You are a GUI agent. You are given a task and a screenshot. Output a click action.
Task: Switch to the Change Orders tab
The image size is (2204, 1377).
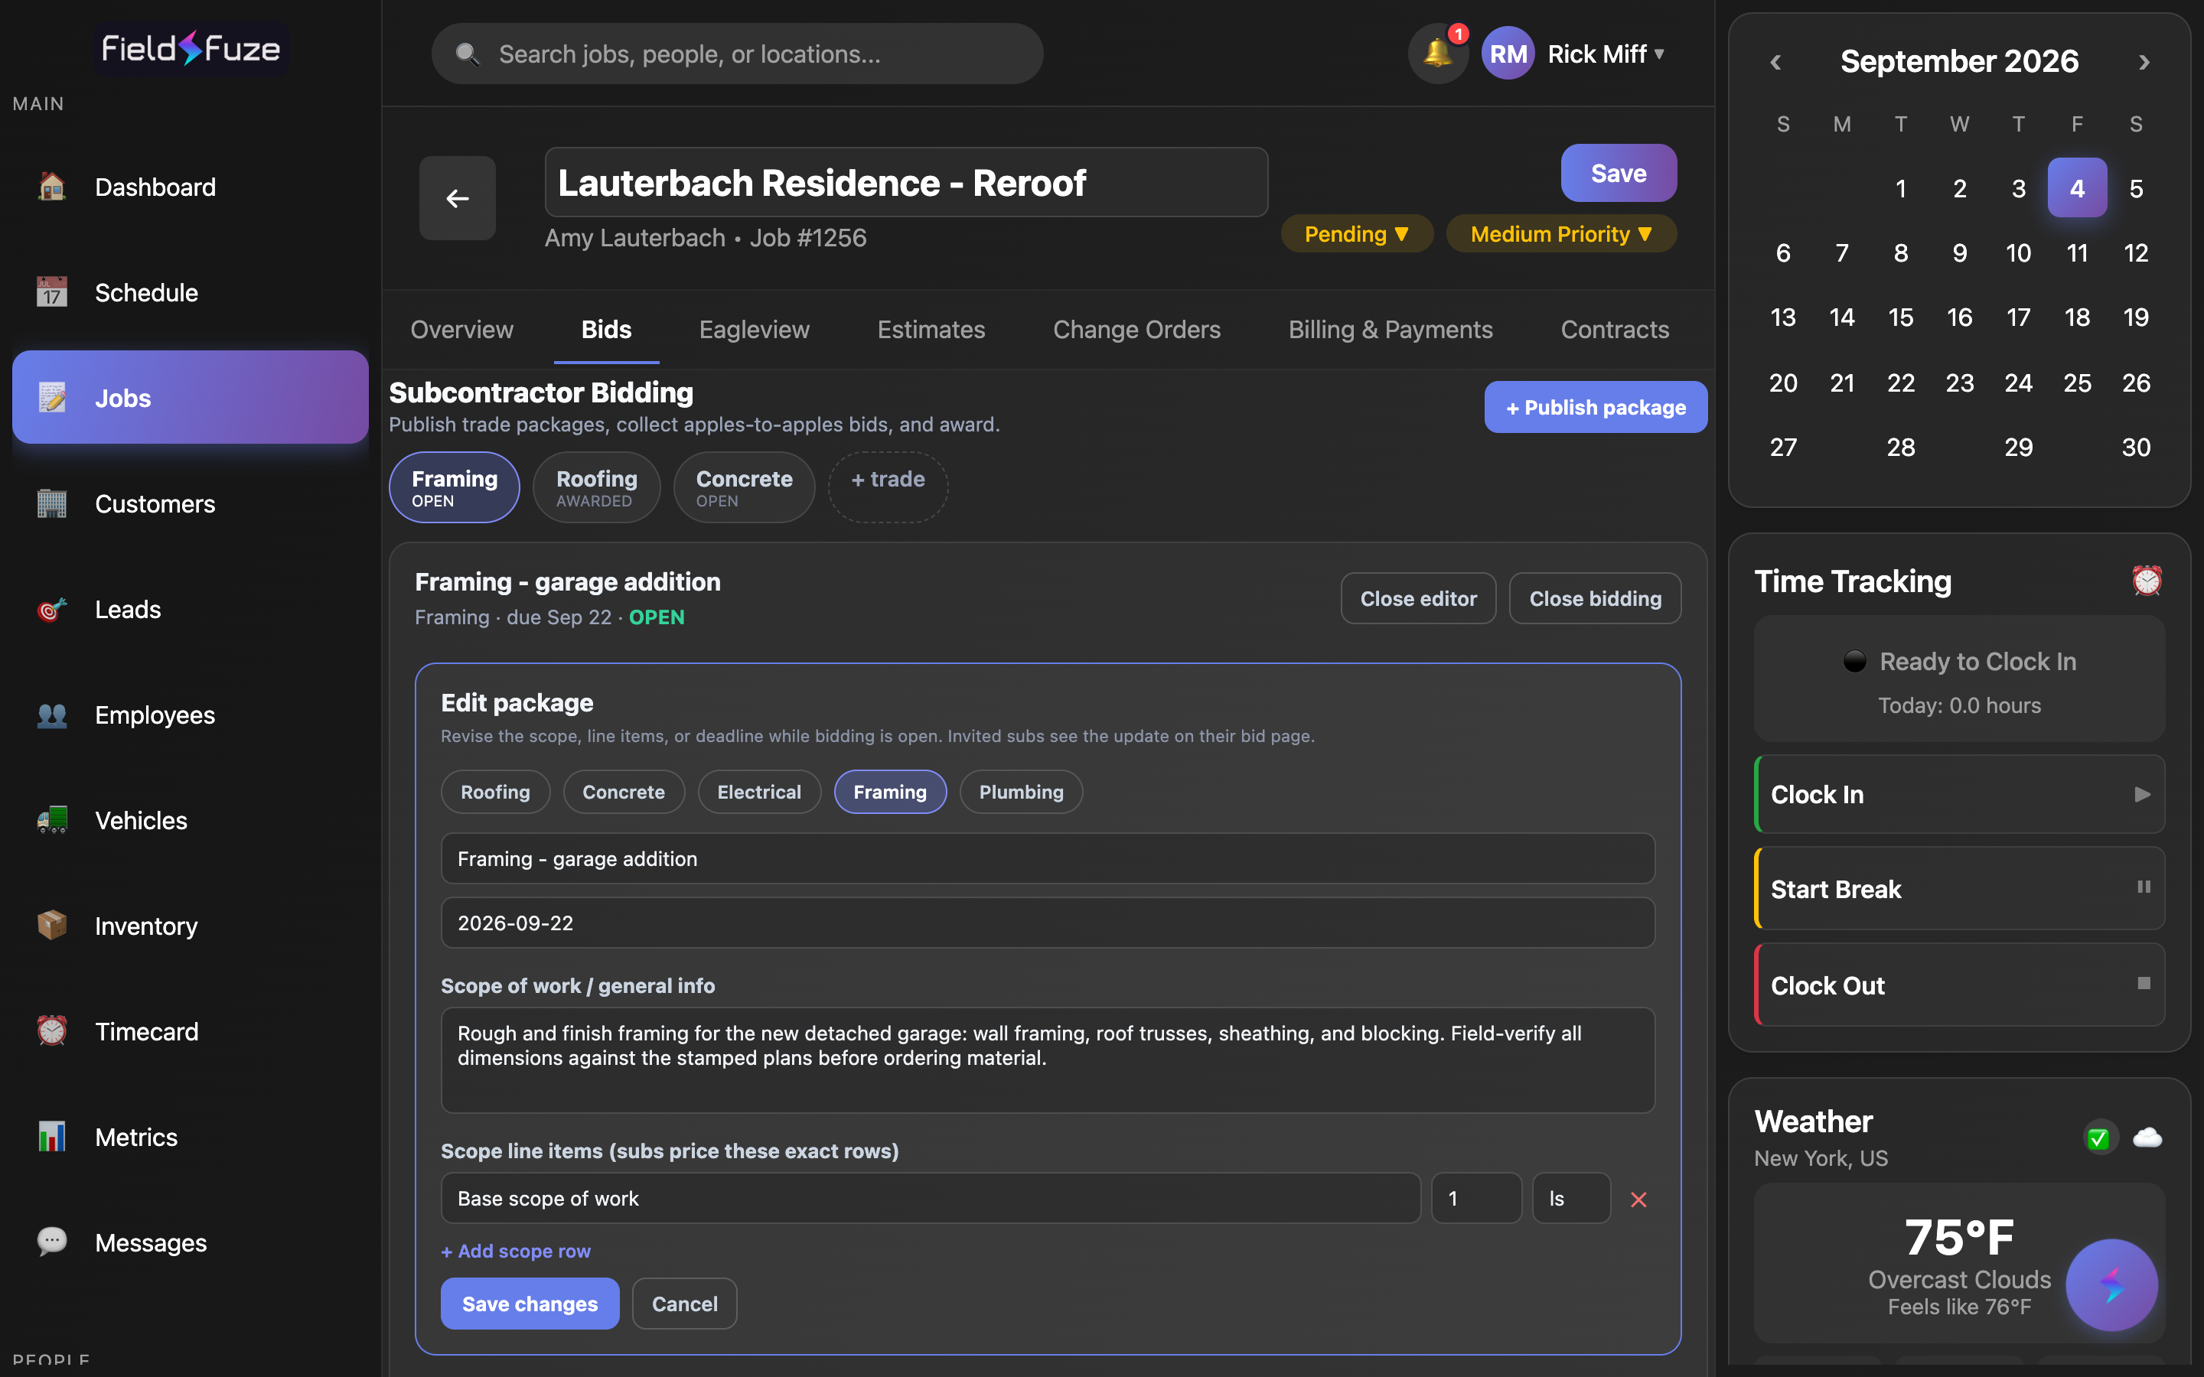point(1136,330)
